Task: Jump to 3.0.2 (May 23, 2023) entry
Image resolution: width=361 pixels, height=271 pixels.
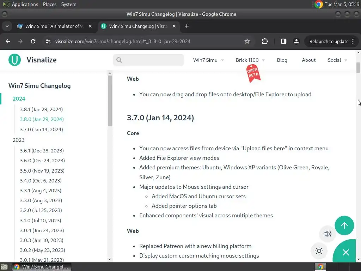Action: pyautogui.click(x=42, y=250)
